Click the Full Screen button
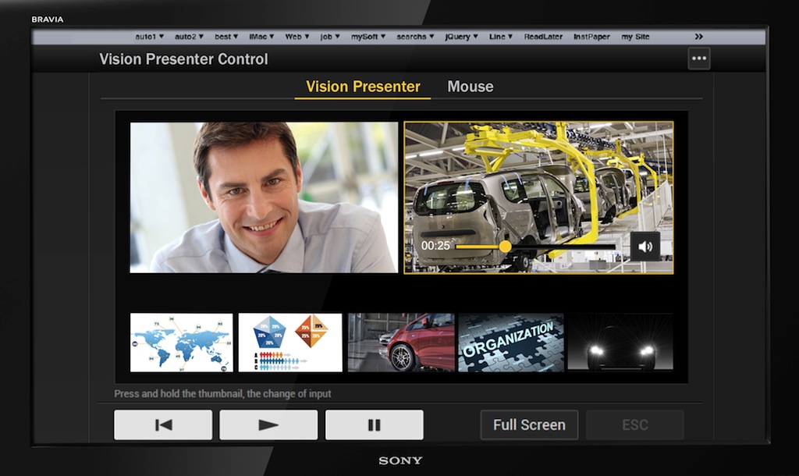The height and width of the screenshot is (476, 799). pos(529,425)
